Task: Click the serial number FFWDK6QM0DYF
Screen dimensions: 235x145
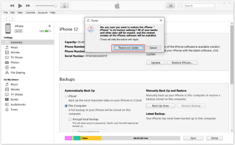Action: tap(97, 56)
